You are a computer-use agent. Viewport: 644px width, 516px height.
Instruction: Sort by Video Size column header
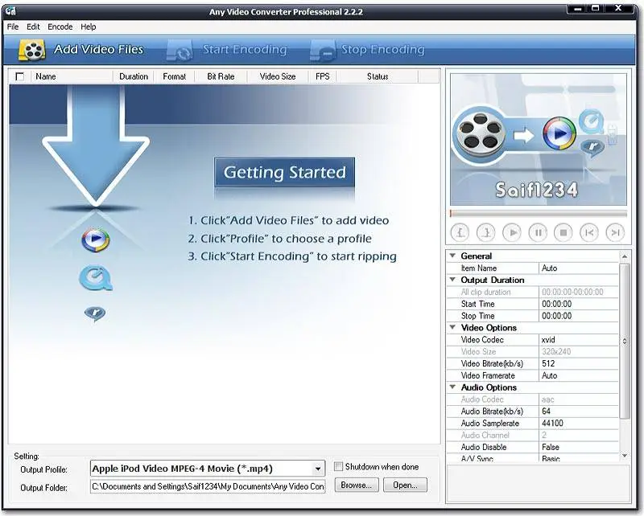coord(278,76)
